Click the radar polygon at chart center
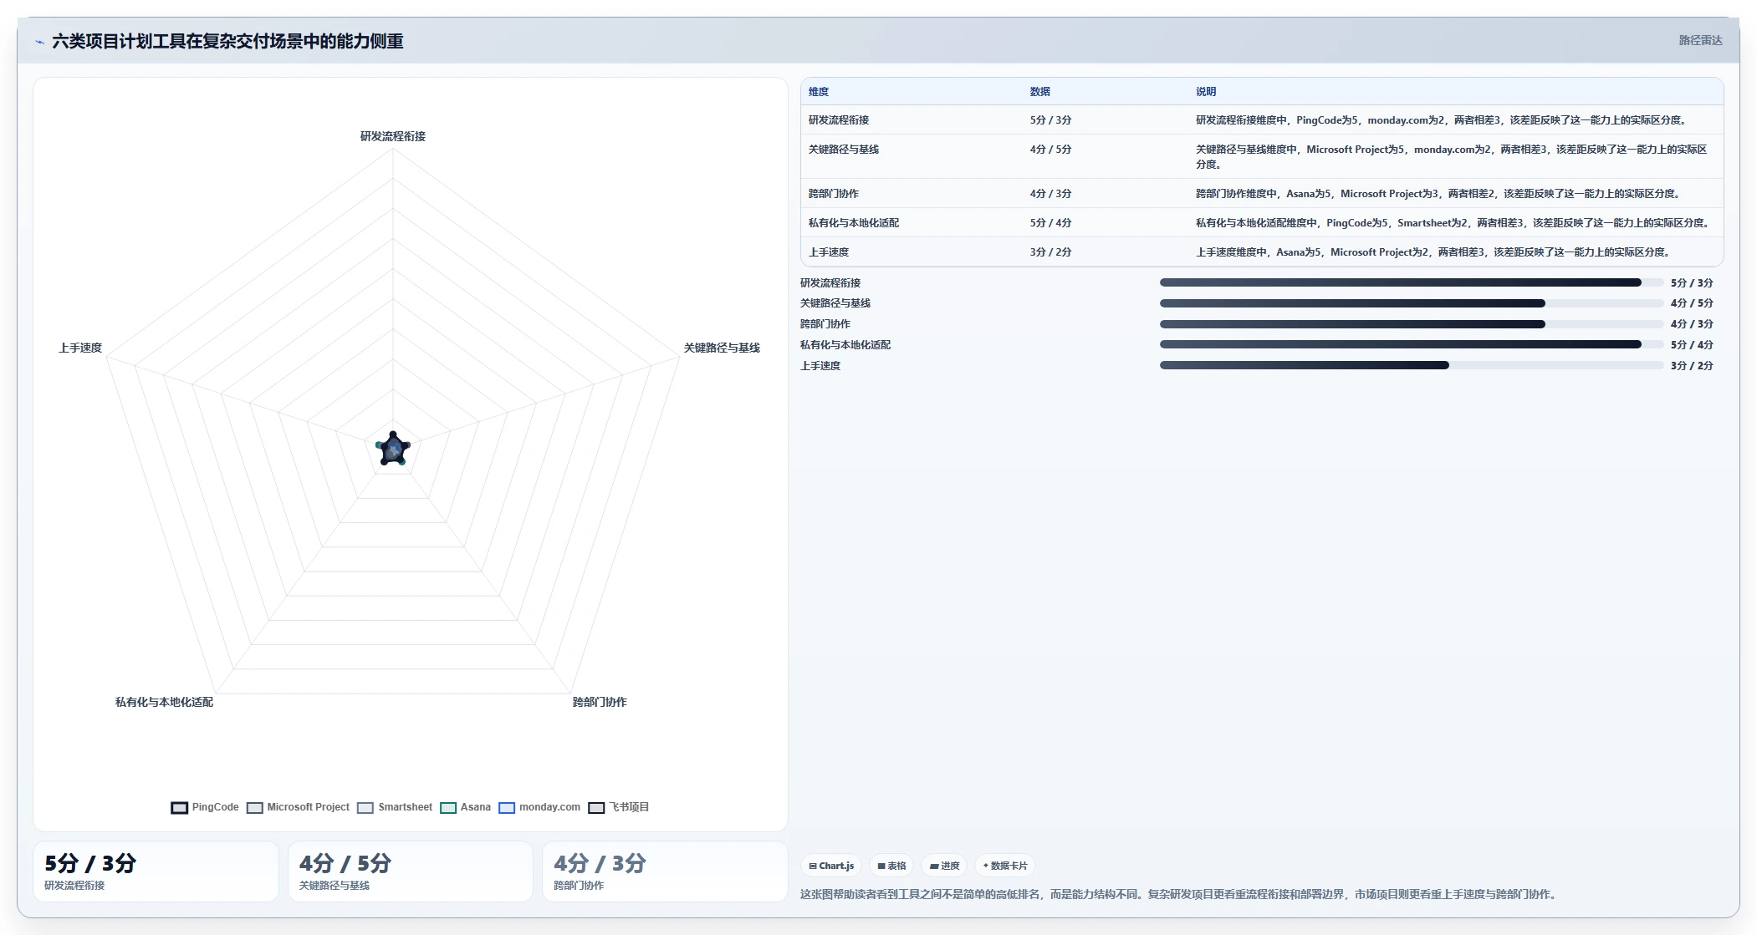Image resolution: width=1757 pixels, height=935 pixels. 393,450
